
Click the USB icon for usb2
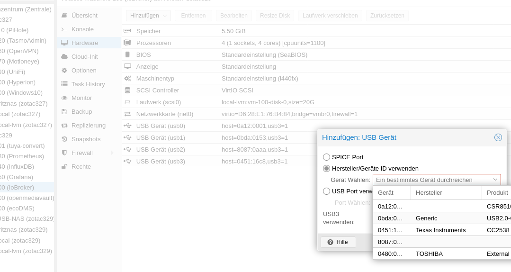coord(127,149)
